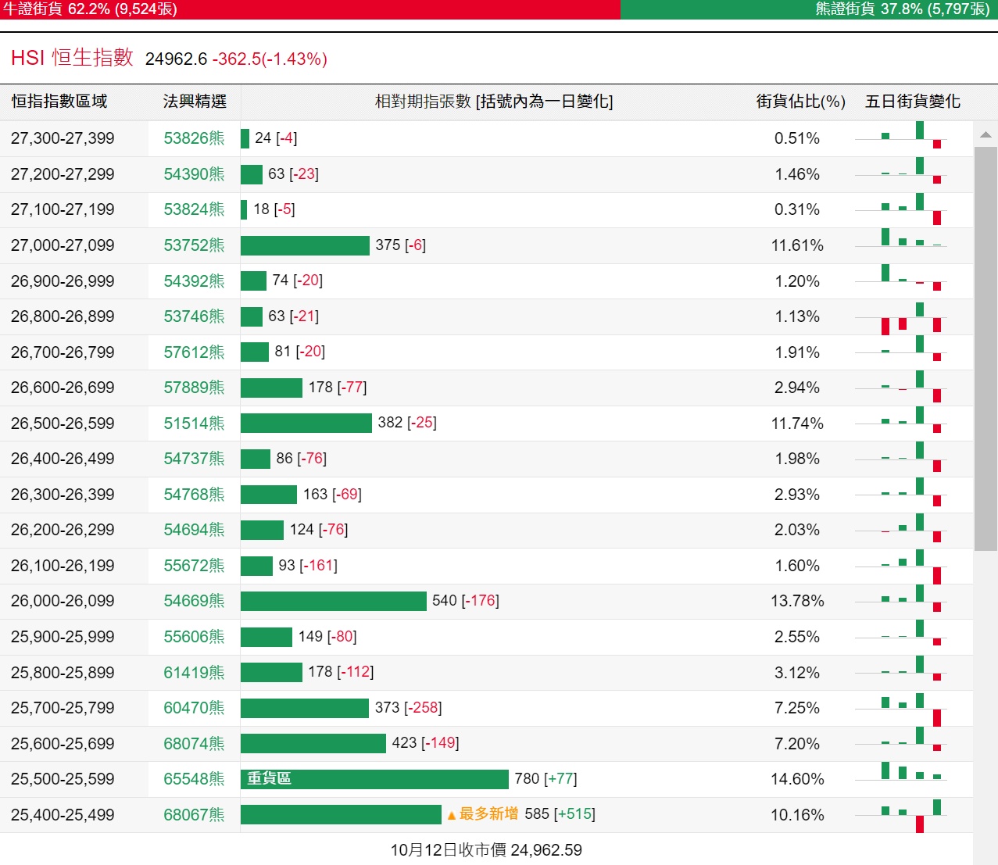Viewport: 998px width, 865px height.
Task: Click the five-day chart for 25,400-25,499
Action: (901, 816)
